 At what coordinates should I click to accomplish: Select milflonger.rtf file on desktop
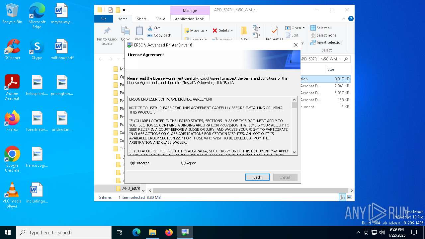tap(62, 49)
